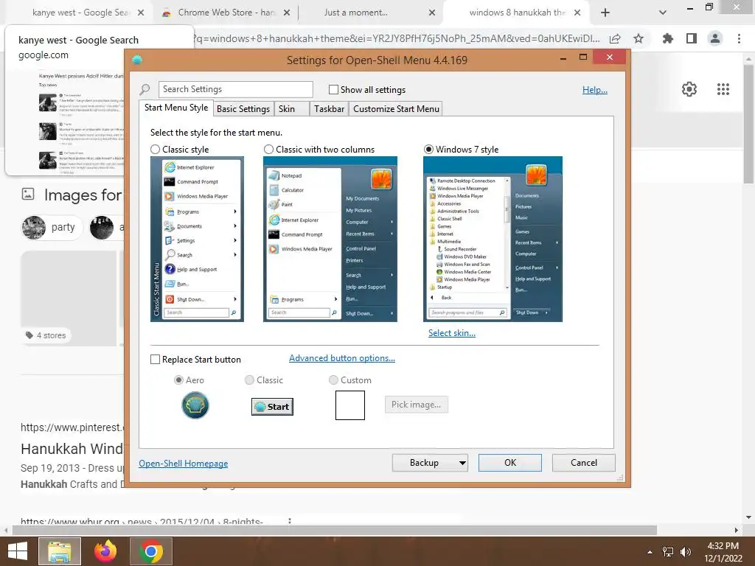Screen dimensions: 755x566
Task: Select the Windows 7 style radio button
Action: click(x=428, y=150)
